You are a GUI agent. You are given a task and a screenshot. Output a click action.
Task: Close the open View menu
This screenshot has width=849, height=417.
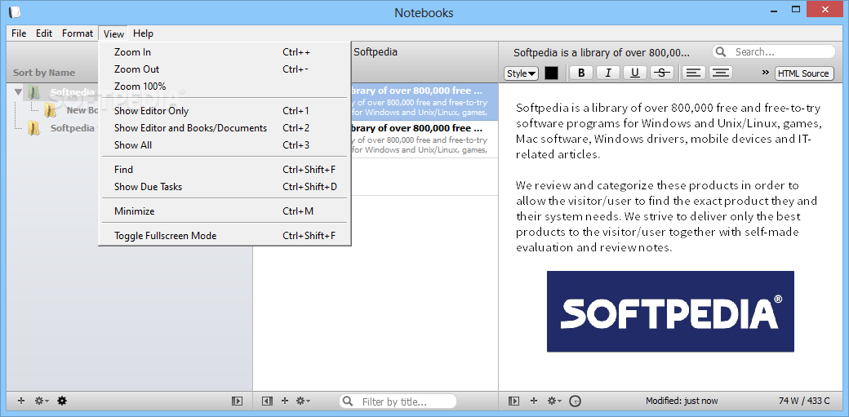tap(113, 33)
